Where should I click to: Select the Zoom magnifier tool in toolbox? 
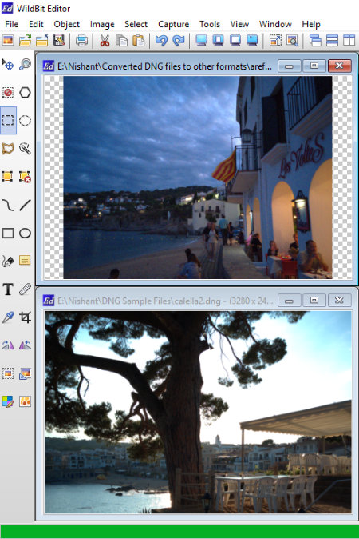(x=25, y=64)
